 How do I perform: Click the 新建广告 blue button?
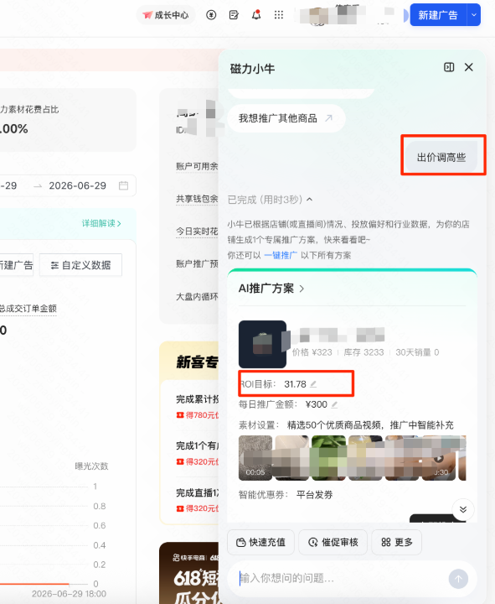click(x=438, y=15)
